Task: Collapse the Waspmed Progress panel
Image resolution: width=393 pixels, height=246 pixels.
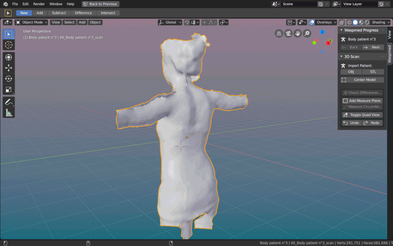Action: point(341,30)
